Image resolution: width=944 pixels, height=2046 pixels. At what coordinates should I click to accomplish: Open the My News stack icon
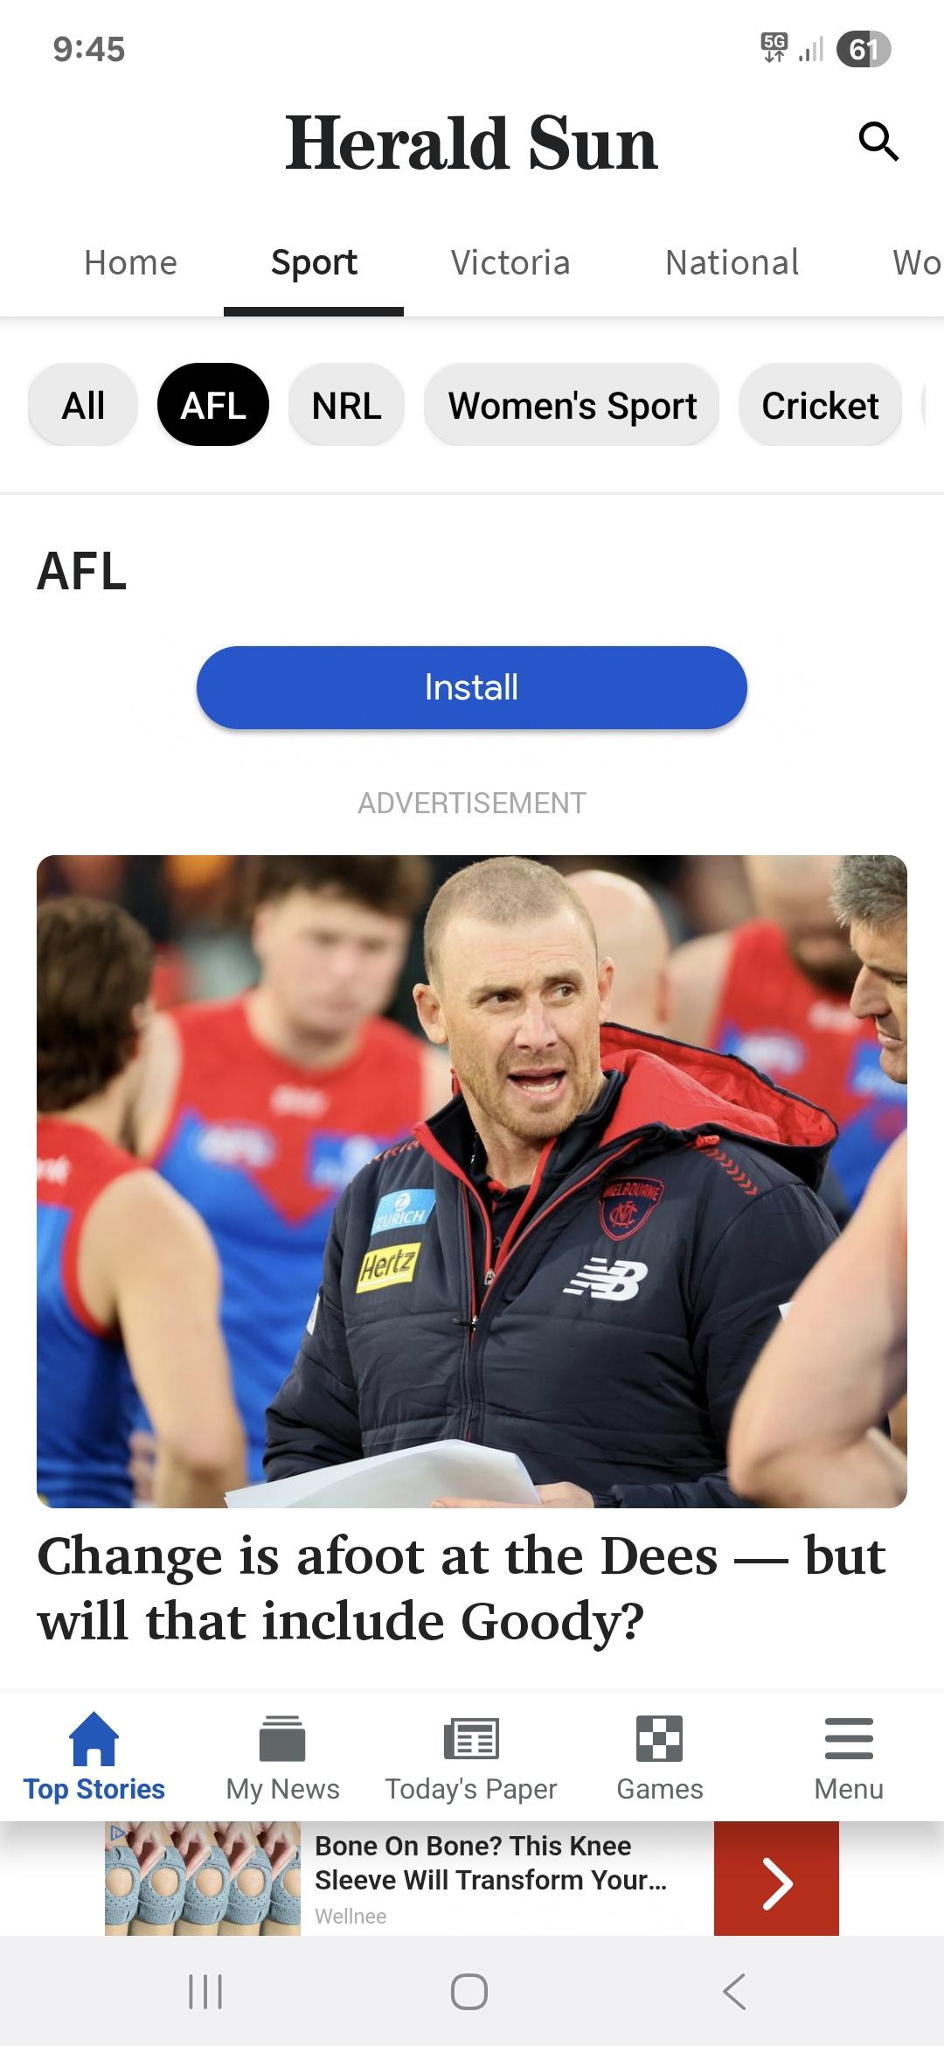coord(282,1738)
